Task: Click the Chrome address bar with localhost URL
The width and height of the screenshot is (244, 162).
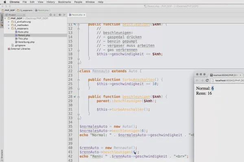Action: coord(227,81)
